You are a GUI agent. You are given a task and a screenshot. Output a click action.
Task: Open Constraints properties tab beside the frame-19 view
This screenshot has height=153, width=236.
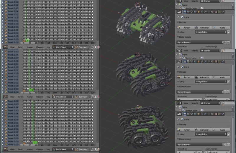[202, 61]
